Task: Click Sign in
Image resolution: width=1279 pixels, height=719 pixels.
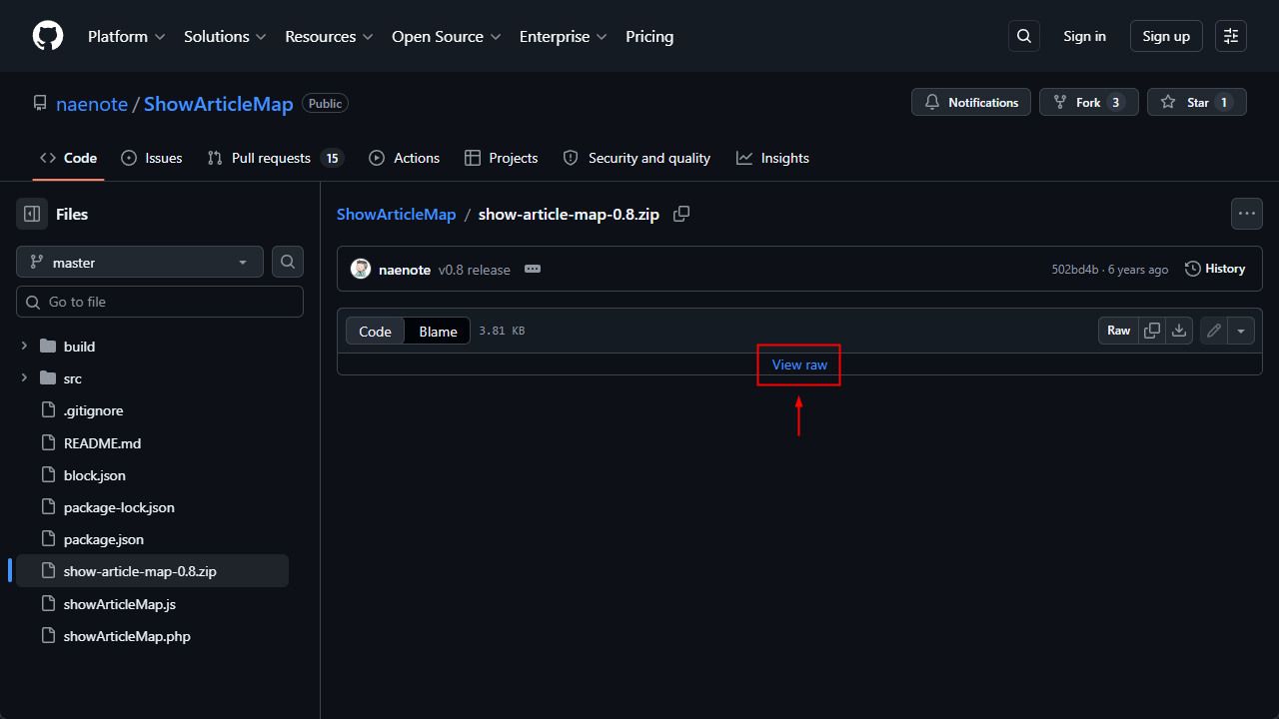Action: coord(1084,36)
